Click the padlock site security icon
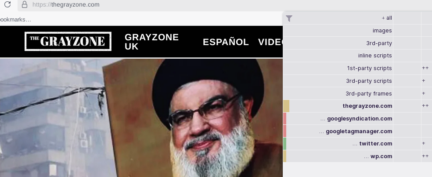Image resolution: width=432 pixels, height=177 pixels. click(x=25, y=4)
